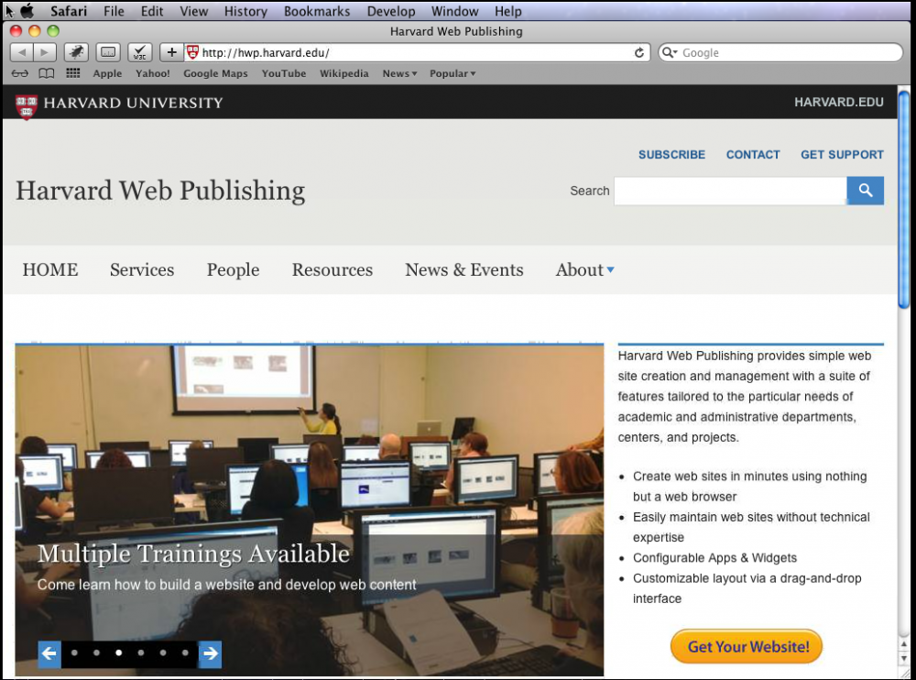Open News & Events navigation tab
The height and width of the screenshot is (680, 916).
click(x=464, y=269)
